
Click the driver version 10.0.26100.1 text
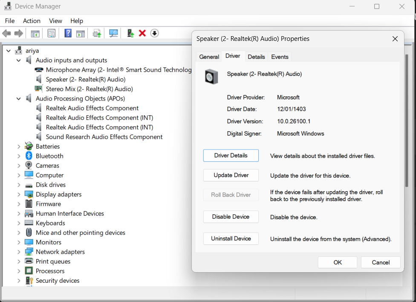294,121
